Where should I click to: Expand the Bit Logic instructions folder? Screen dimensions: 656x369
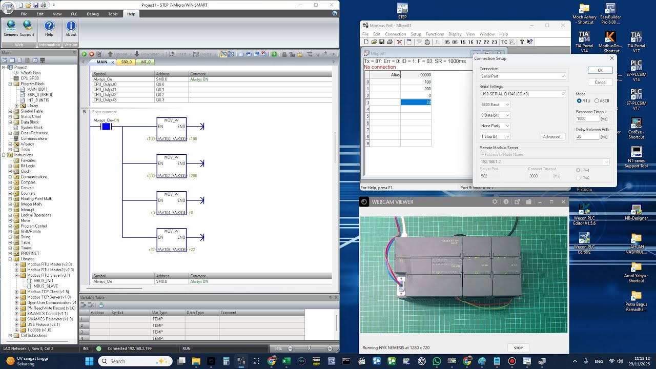(x=10, y=166)
